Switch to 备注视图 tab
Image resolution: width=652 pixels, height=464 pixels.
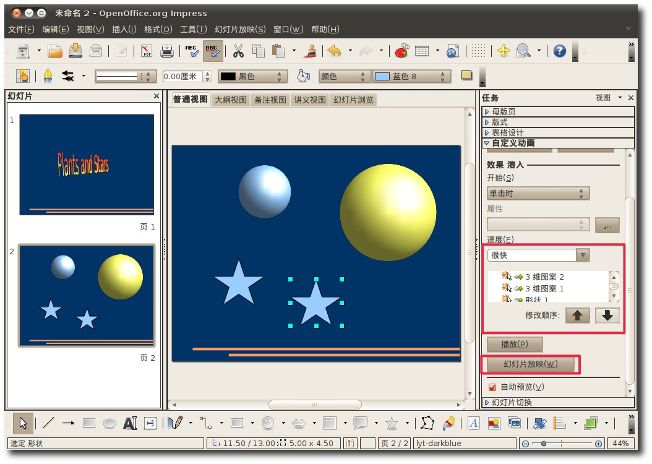[270, 100]
